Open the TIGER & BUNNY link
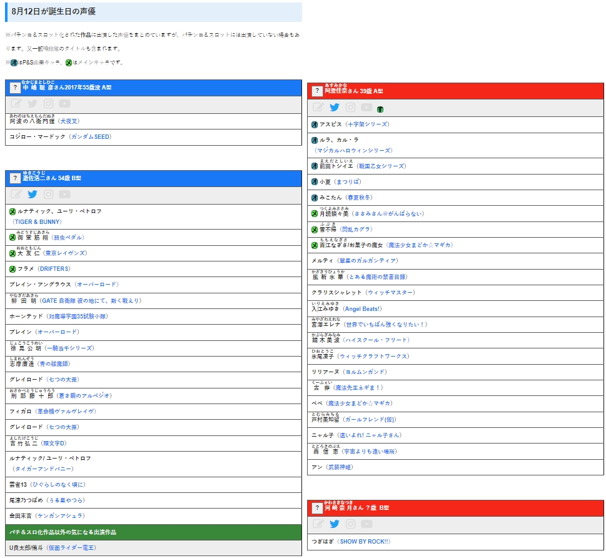Image resolution: width=606 pixels, height=558 pixels. pyautogui.click(x=38, y=222)
